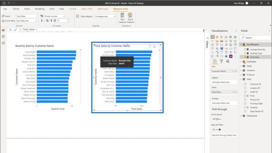Viewport: 272px width, 153px height.
Task: Open the visual's filter icon
Action: (150, 46)
